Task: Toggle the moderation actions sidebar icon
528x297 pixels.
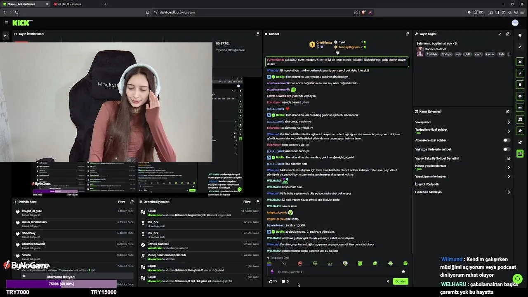Action: [x=520, y=119]
